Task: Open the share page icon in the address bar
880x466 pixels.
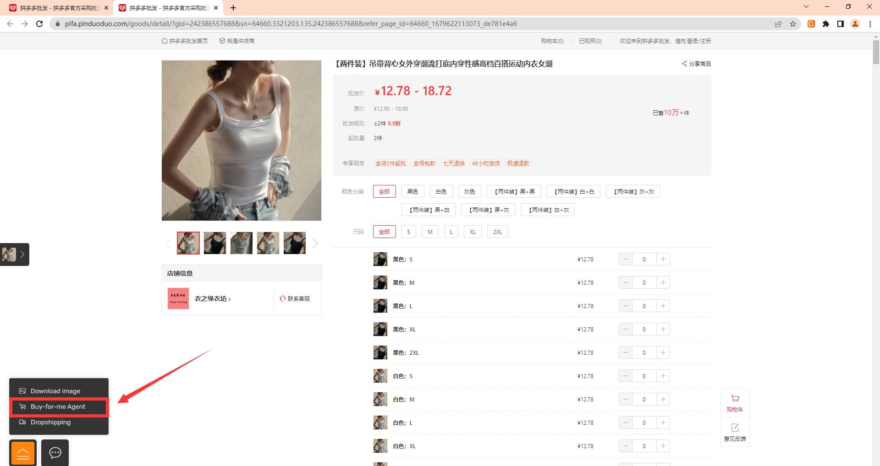Action: tap(778, 24)
